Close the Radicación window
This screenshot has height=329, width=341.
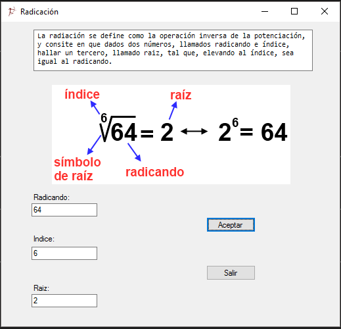(325, 11)
